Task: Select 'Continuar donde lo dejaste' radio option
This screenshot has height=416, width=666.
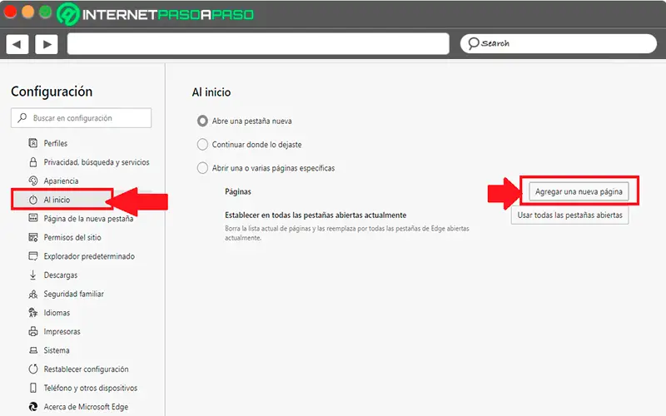Action: click(x=202, y=144)
